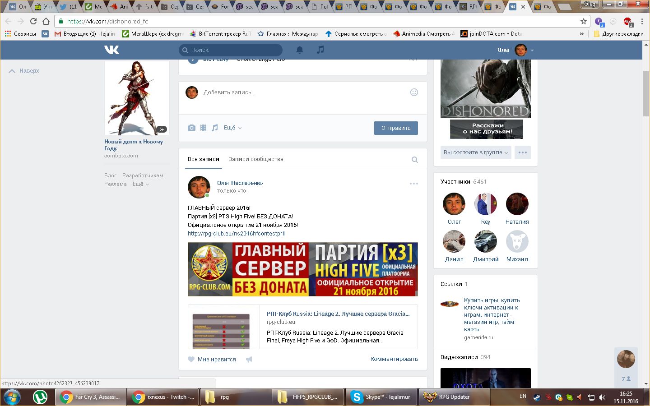Screen dimensions: 650x406
Task: Click the page vertical scrollbar
Action: coord(646,93)
